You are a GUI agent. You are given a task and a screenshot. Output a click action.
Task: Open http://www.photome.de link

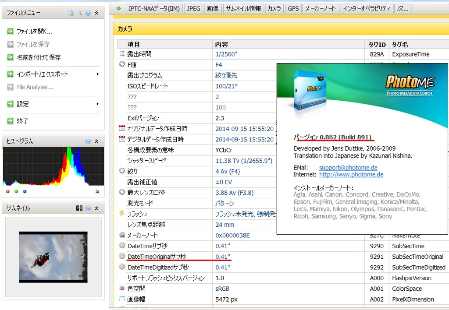point(351,174)
